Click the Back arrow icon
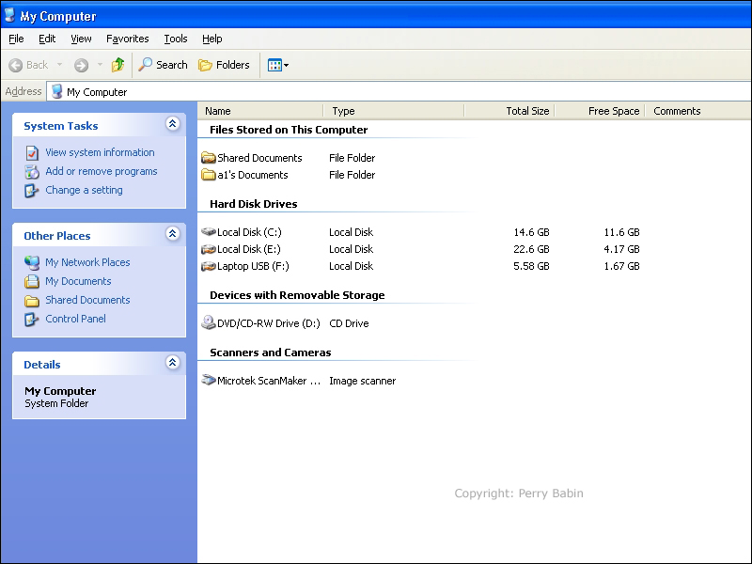Screen dimensions: 752x564 click(x=15, y=65)
